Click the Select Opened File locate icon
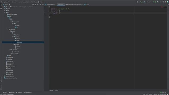 tap(33, 4)
